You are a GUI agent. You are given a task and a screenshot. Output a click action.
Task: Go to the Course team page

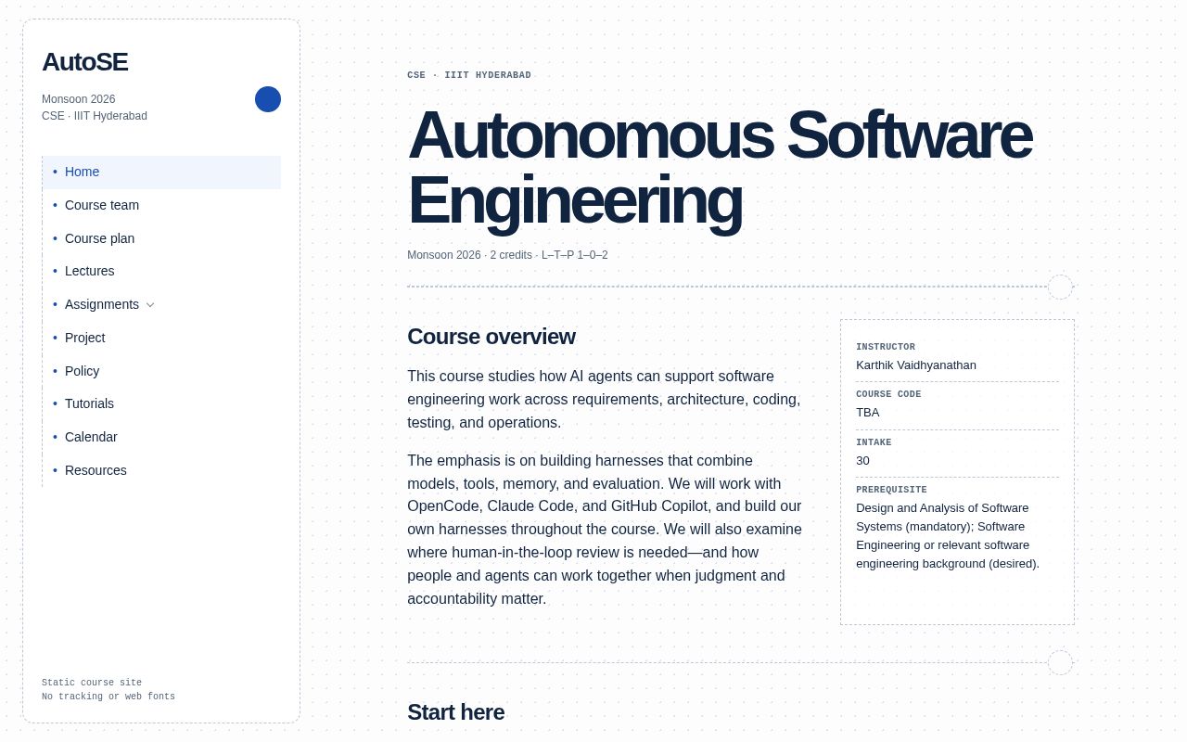click(161, 205)
